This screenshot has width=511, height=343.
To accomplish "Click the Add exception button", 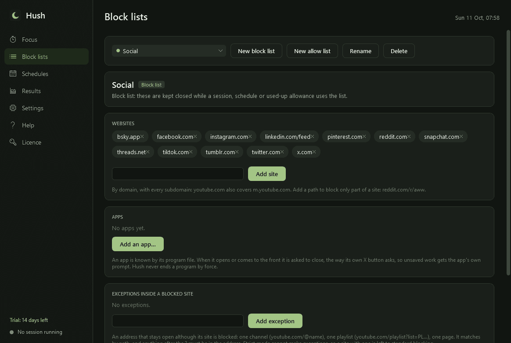I will click(275, 321).
